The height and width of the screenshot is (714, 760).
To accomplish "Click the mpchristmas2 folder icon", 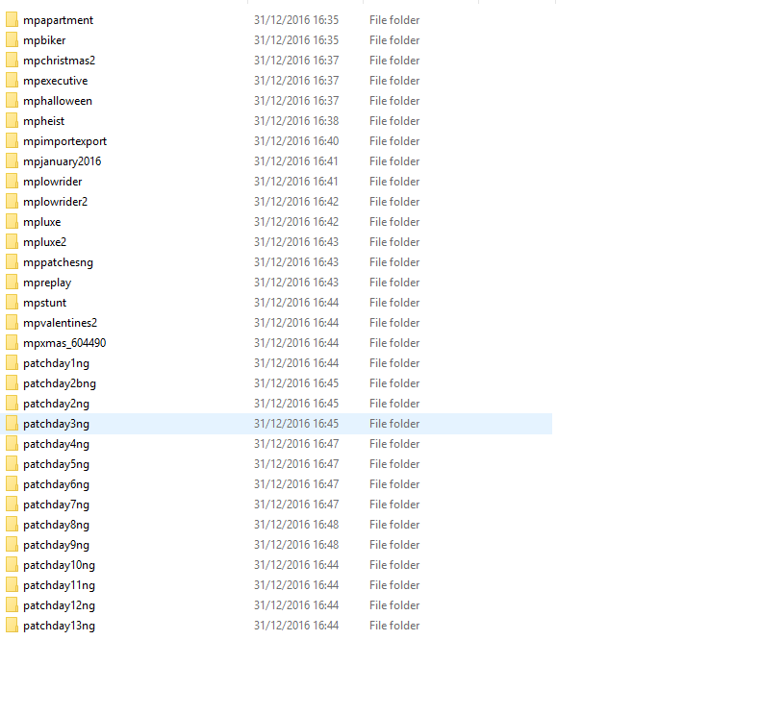I will [x=13, y=61].
